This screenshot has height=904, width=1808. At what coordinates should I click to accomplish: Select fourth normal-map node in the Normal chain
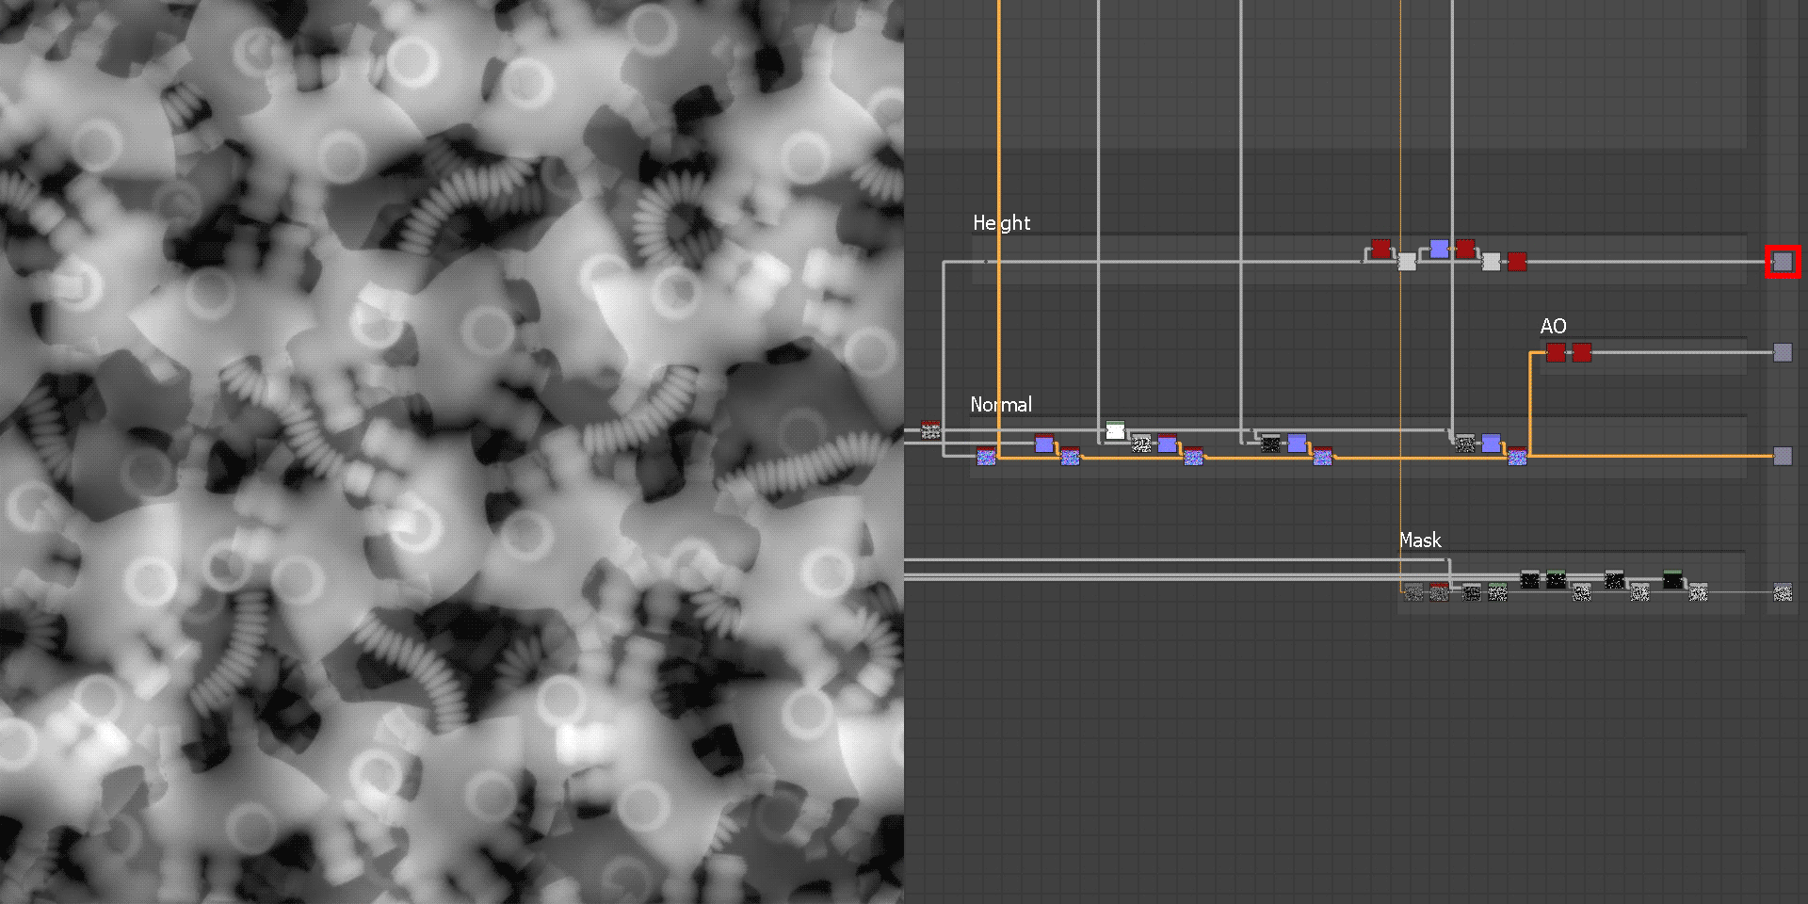[x=1323, y=456]
